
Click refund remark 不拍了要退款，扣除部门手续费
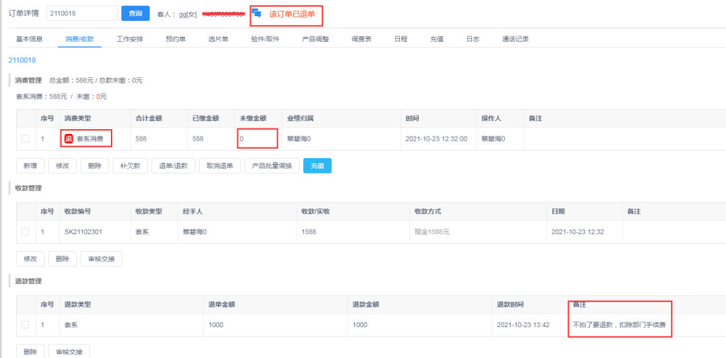[620, 324]
